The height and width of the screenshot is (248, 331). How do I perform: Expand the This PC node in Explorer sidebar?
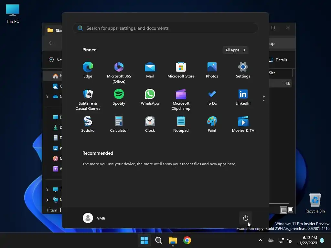[x=48, y=190]
